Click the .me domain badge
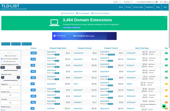The image size is (170, 111). [x=33, y=90]
